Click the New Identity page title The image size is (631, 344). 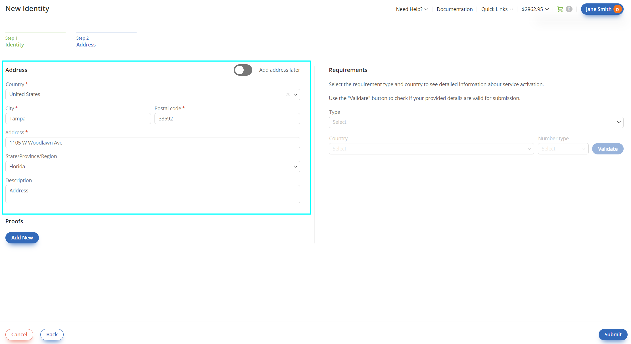coord(27,9)
